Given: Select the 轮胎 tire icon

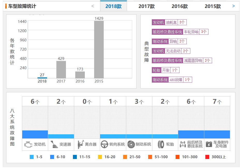Looking at the screenshot, I should pos(165,144).
